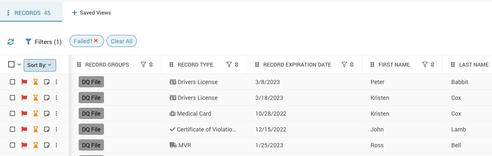This screenshot has width=492, height=156.
Task: Open the three-dot menu on RECORDS tab
Action: pos(8,13)
